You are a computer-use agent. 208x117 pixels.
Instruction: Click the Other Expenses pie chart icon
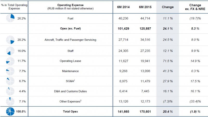pyautogui.click(x=10, y=101)
